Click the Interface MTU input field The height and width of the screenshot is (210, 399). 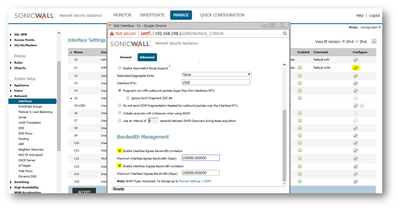215,83
